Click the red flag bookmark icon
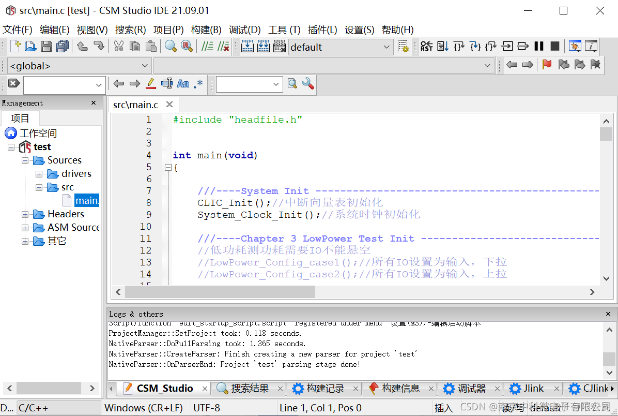 click(x=546, y=65)
